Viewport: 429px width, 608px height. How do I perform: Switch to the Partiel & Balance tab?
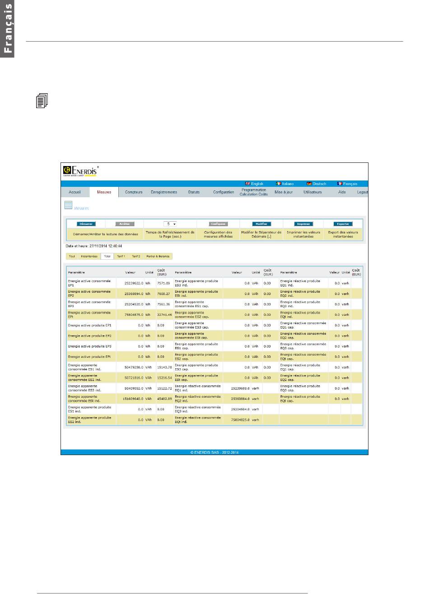(x=158, y=256)
